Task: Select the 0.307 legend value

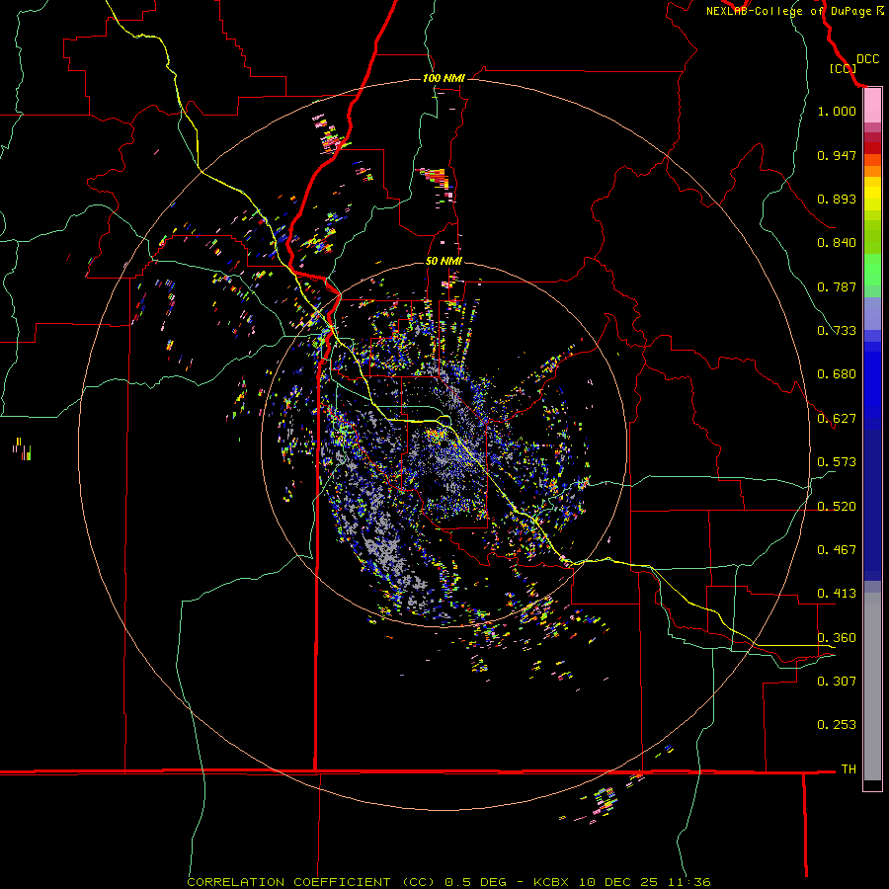Action: [837, 682]
